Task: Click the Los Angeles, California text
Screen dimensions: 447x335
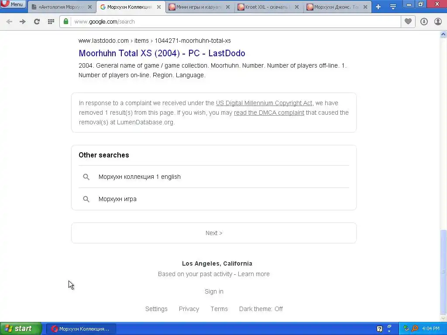Action: 217,263
